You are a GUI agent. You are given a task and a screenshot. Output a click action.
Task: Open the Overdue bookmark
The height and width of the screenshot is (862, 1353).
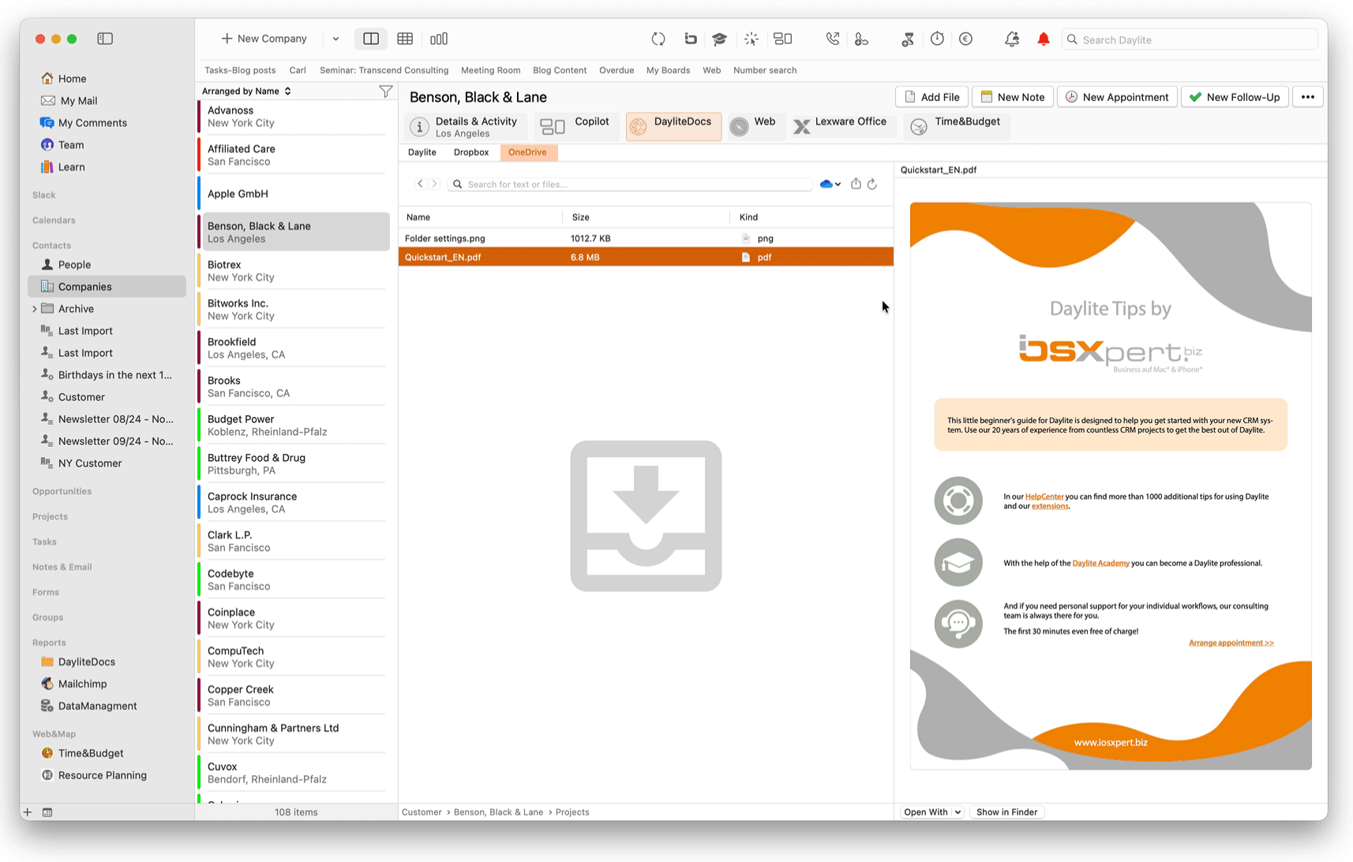617,70
